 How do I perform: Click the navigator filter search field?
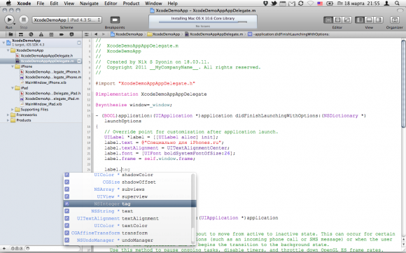click(53, 248)
